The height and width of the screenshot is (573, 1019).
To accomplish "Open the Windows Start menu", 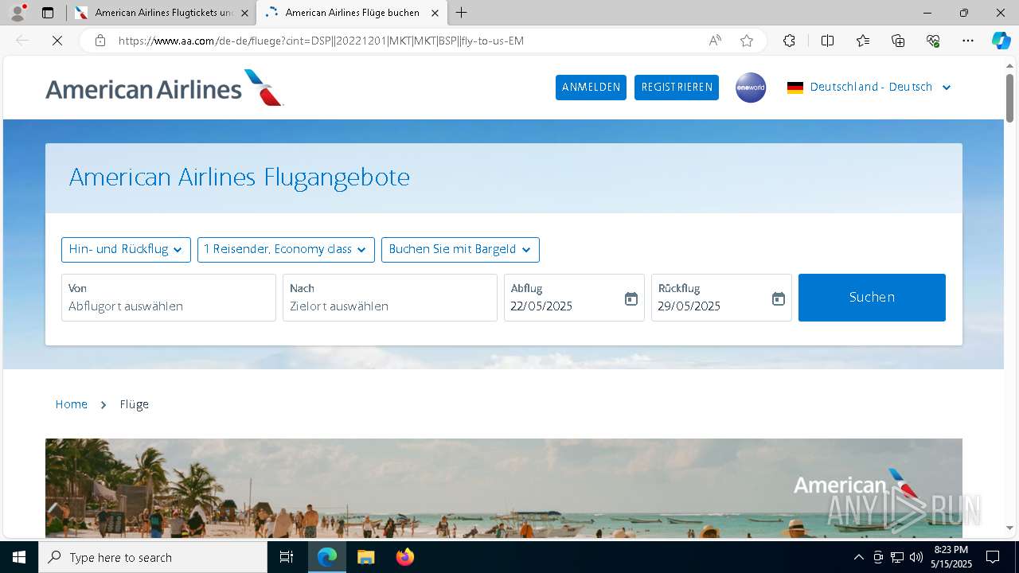I will 19,557.
